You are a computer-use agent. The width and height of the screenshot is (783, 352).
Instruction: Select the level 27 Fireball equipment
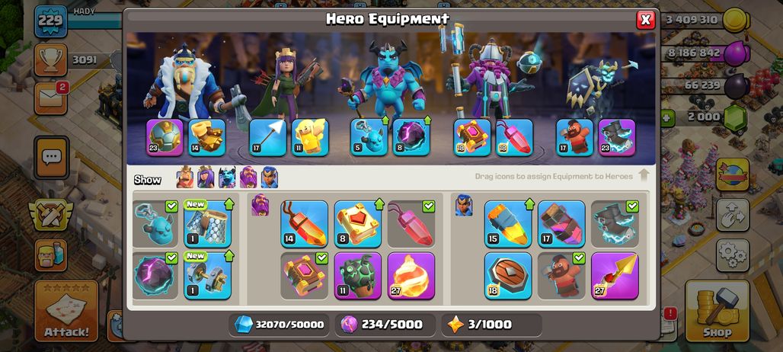pyautogui.click(x=411, y=276)
